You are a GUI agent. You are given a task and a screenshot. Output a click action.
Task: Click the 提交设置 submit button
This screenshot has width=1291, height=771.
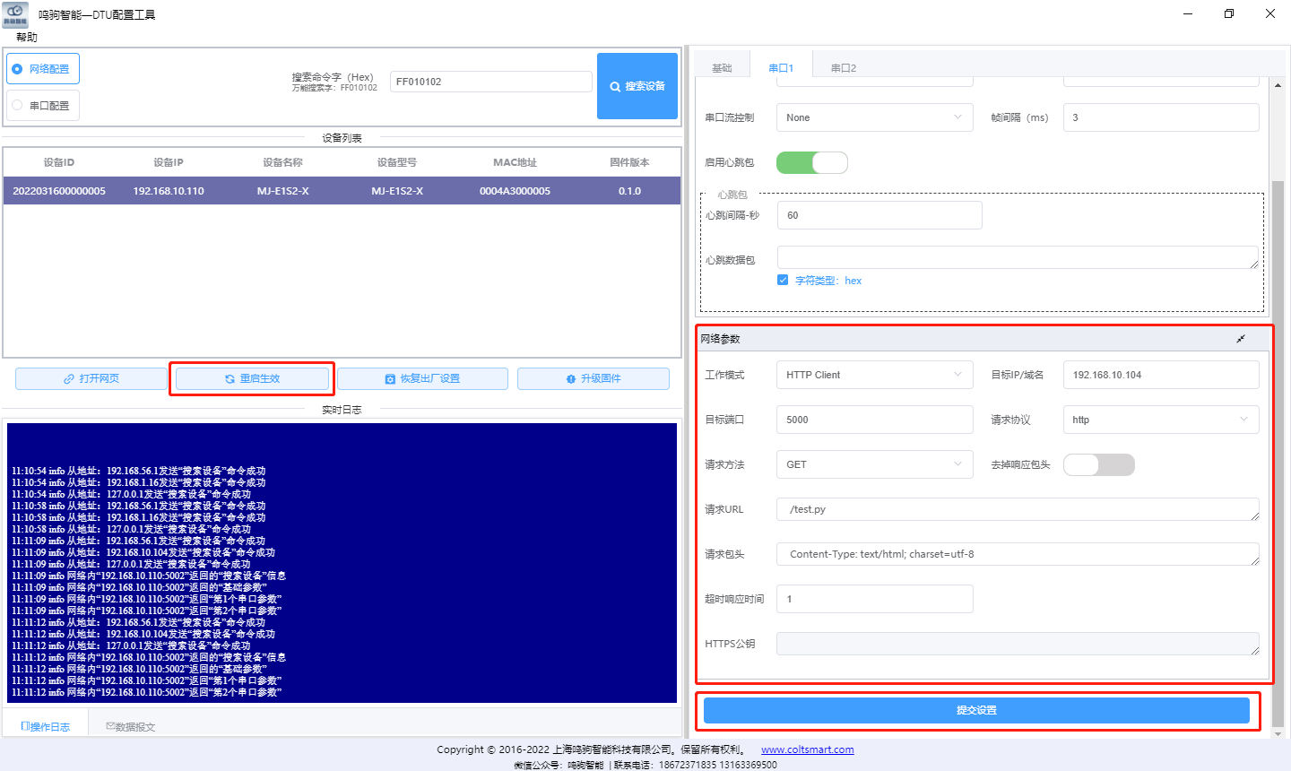(976, 710)
